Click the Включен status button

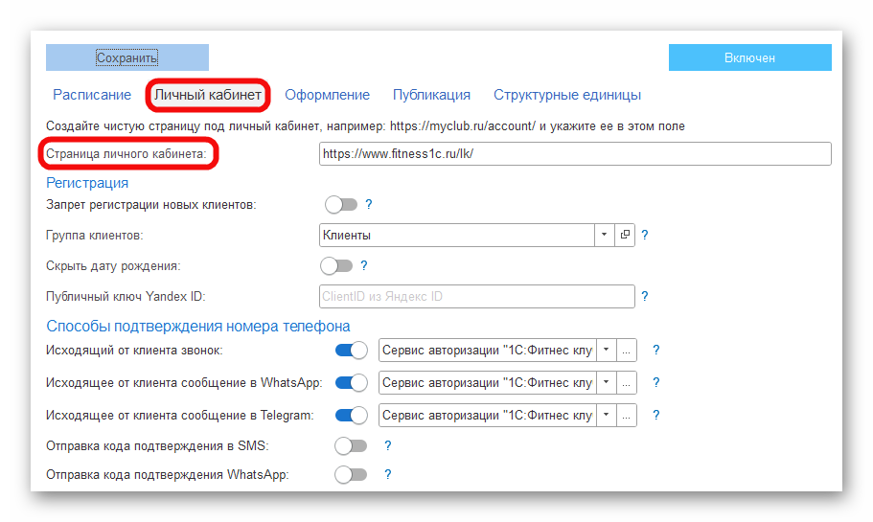point(749,57)
